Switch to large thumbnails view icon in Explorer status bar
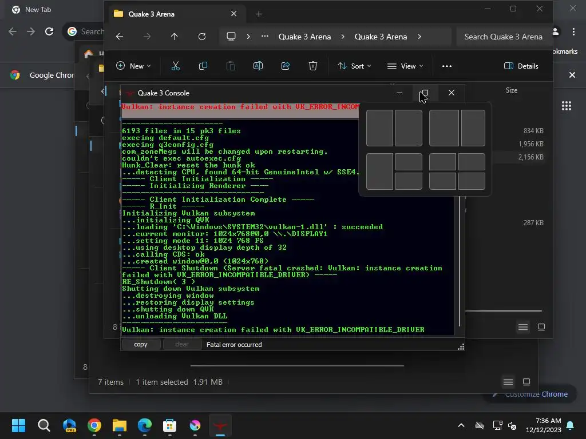 [541, 328]
